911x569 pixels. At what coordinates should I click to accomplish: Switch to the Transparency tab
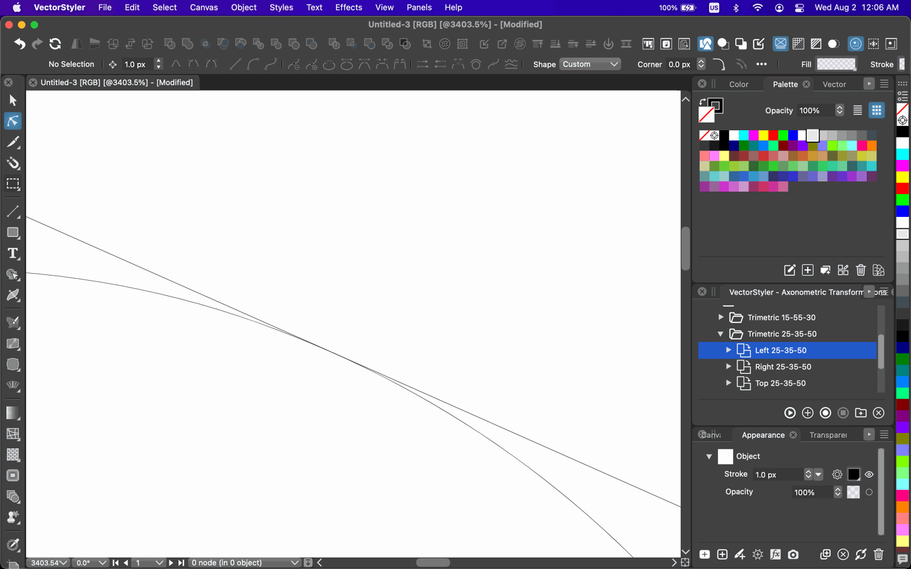coord(827,435)
